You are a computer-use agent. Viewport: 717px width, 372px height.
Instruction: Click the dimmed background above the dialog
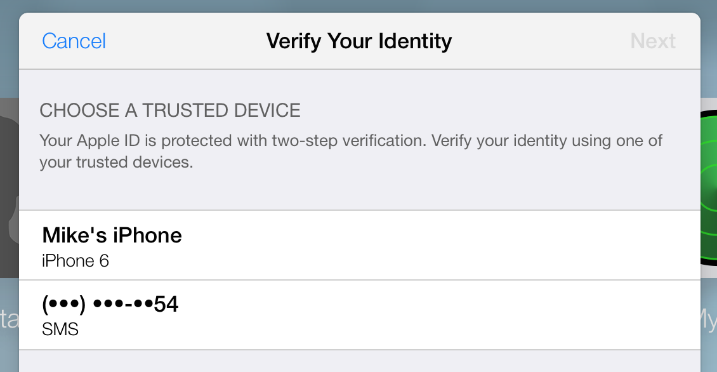[359, 6]
